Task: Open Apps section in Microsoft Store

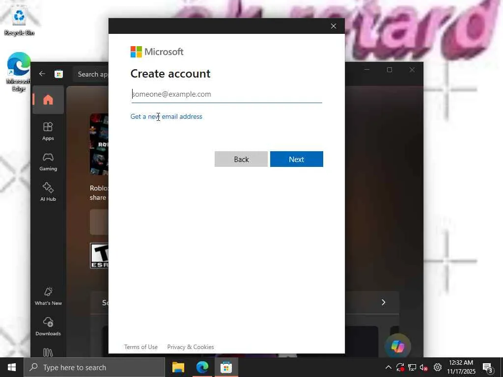Action: point(48,131)
